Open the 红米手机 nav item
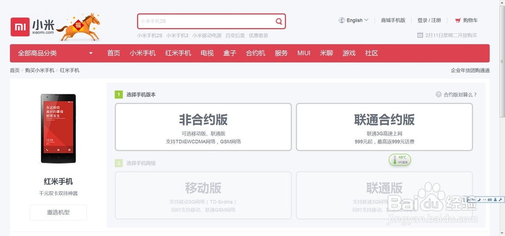The width and height of the screenshot is (505, 236). (178, 53)
